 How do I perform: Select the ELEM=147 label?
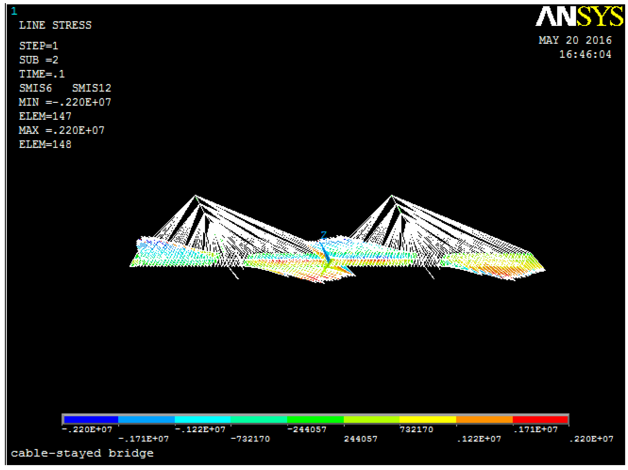click(45, 116)
